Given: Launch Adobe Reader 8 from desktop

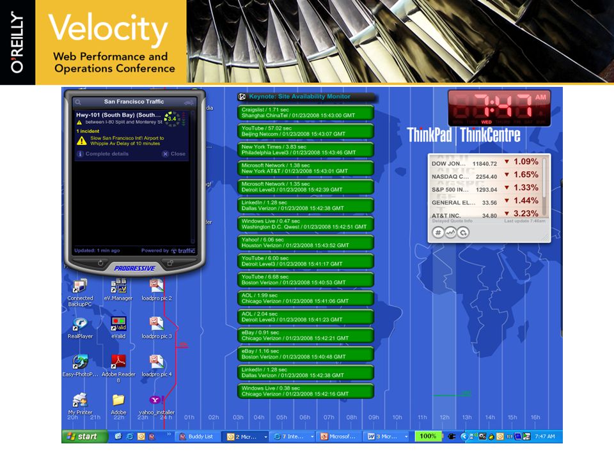Looking at the screenshot, I should point(118,368).
